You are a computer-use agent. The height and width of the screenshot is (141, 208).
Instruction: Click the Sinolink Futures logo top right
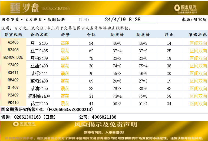pos(186,9)
